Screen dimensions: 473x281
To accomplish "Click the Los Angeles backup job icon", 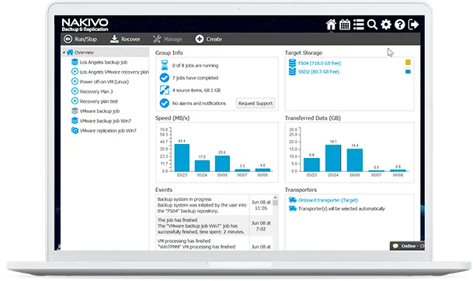I will 75,62.
